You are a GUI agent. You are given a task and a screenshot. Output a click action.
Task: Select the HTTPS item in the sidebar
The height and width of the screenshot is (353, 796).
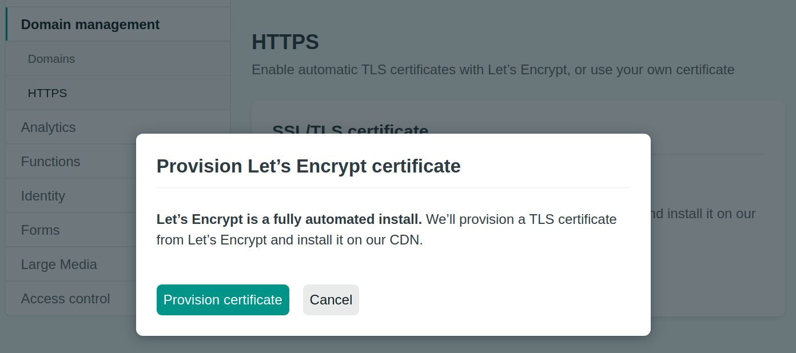point(47,93)
